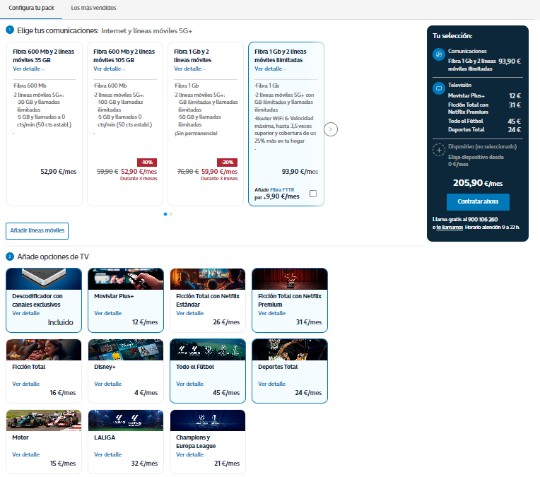Select the Disney+ TV option card
Viewport: 540px width, 477px height.
pyautogui.click(x=125, y=370)
